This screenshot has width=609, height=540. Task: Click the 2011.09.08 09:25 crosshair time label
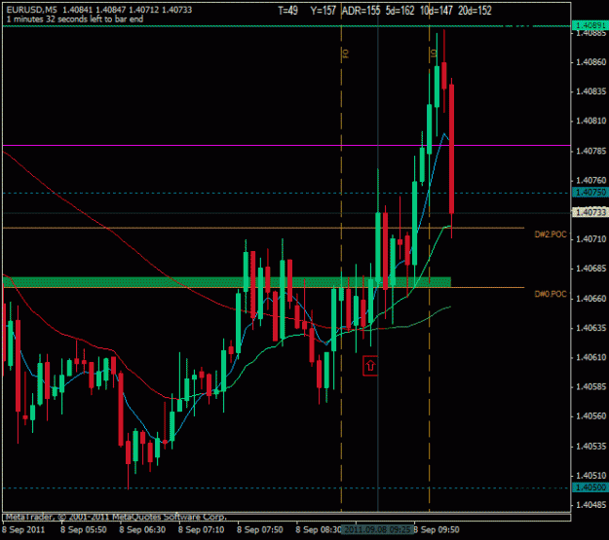377,529
